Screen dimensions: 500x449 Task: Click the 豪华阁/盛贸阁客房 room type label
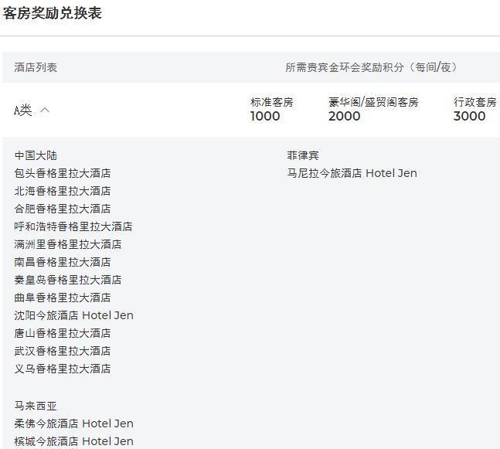[x=373, y=102]
